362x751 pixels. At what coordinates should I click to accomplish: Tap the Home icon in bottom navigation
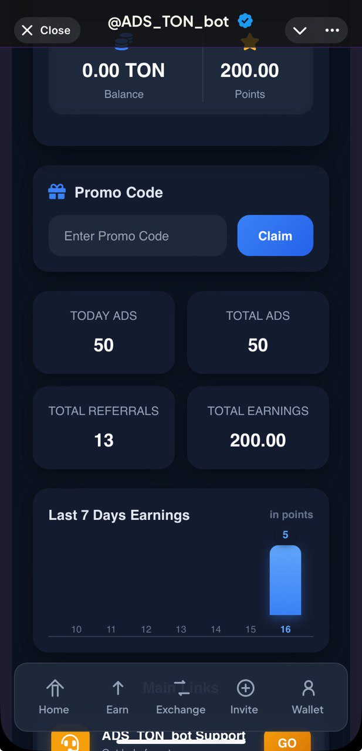click(54, 688)
